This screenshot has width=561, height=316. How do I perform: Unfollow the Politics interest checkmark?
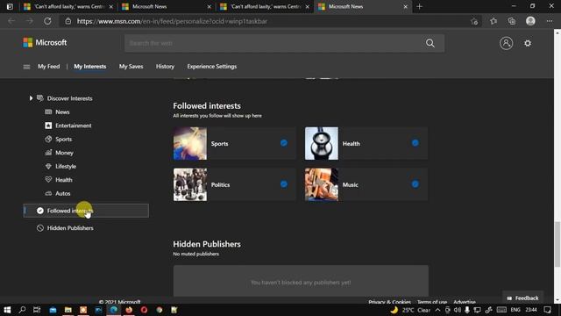point(284,184)
